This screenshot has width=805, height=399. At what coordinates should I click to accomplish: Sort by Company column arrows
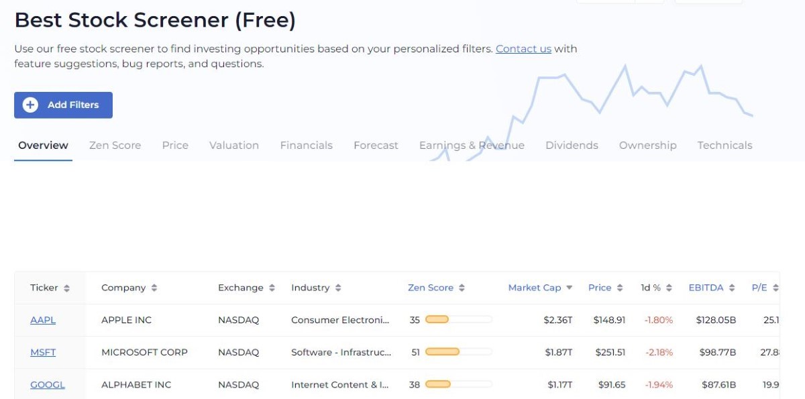pyautogui.click(x=154, y=288)
